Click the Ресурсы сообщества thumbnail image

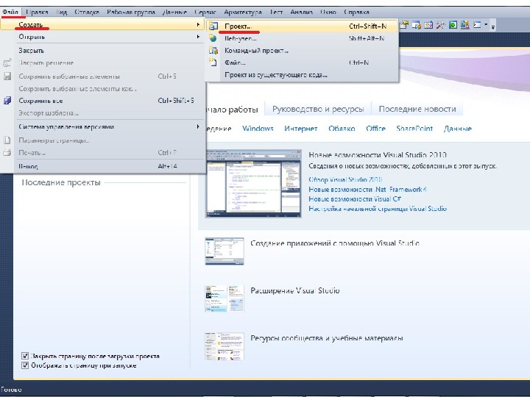(225, 346)
